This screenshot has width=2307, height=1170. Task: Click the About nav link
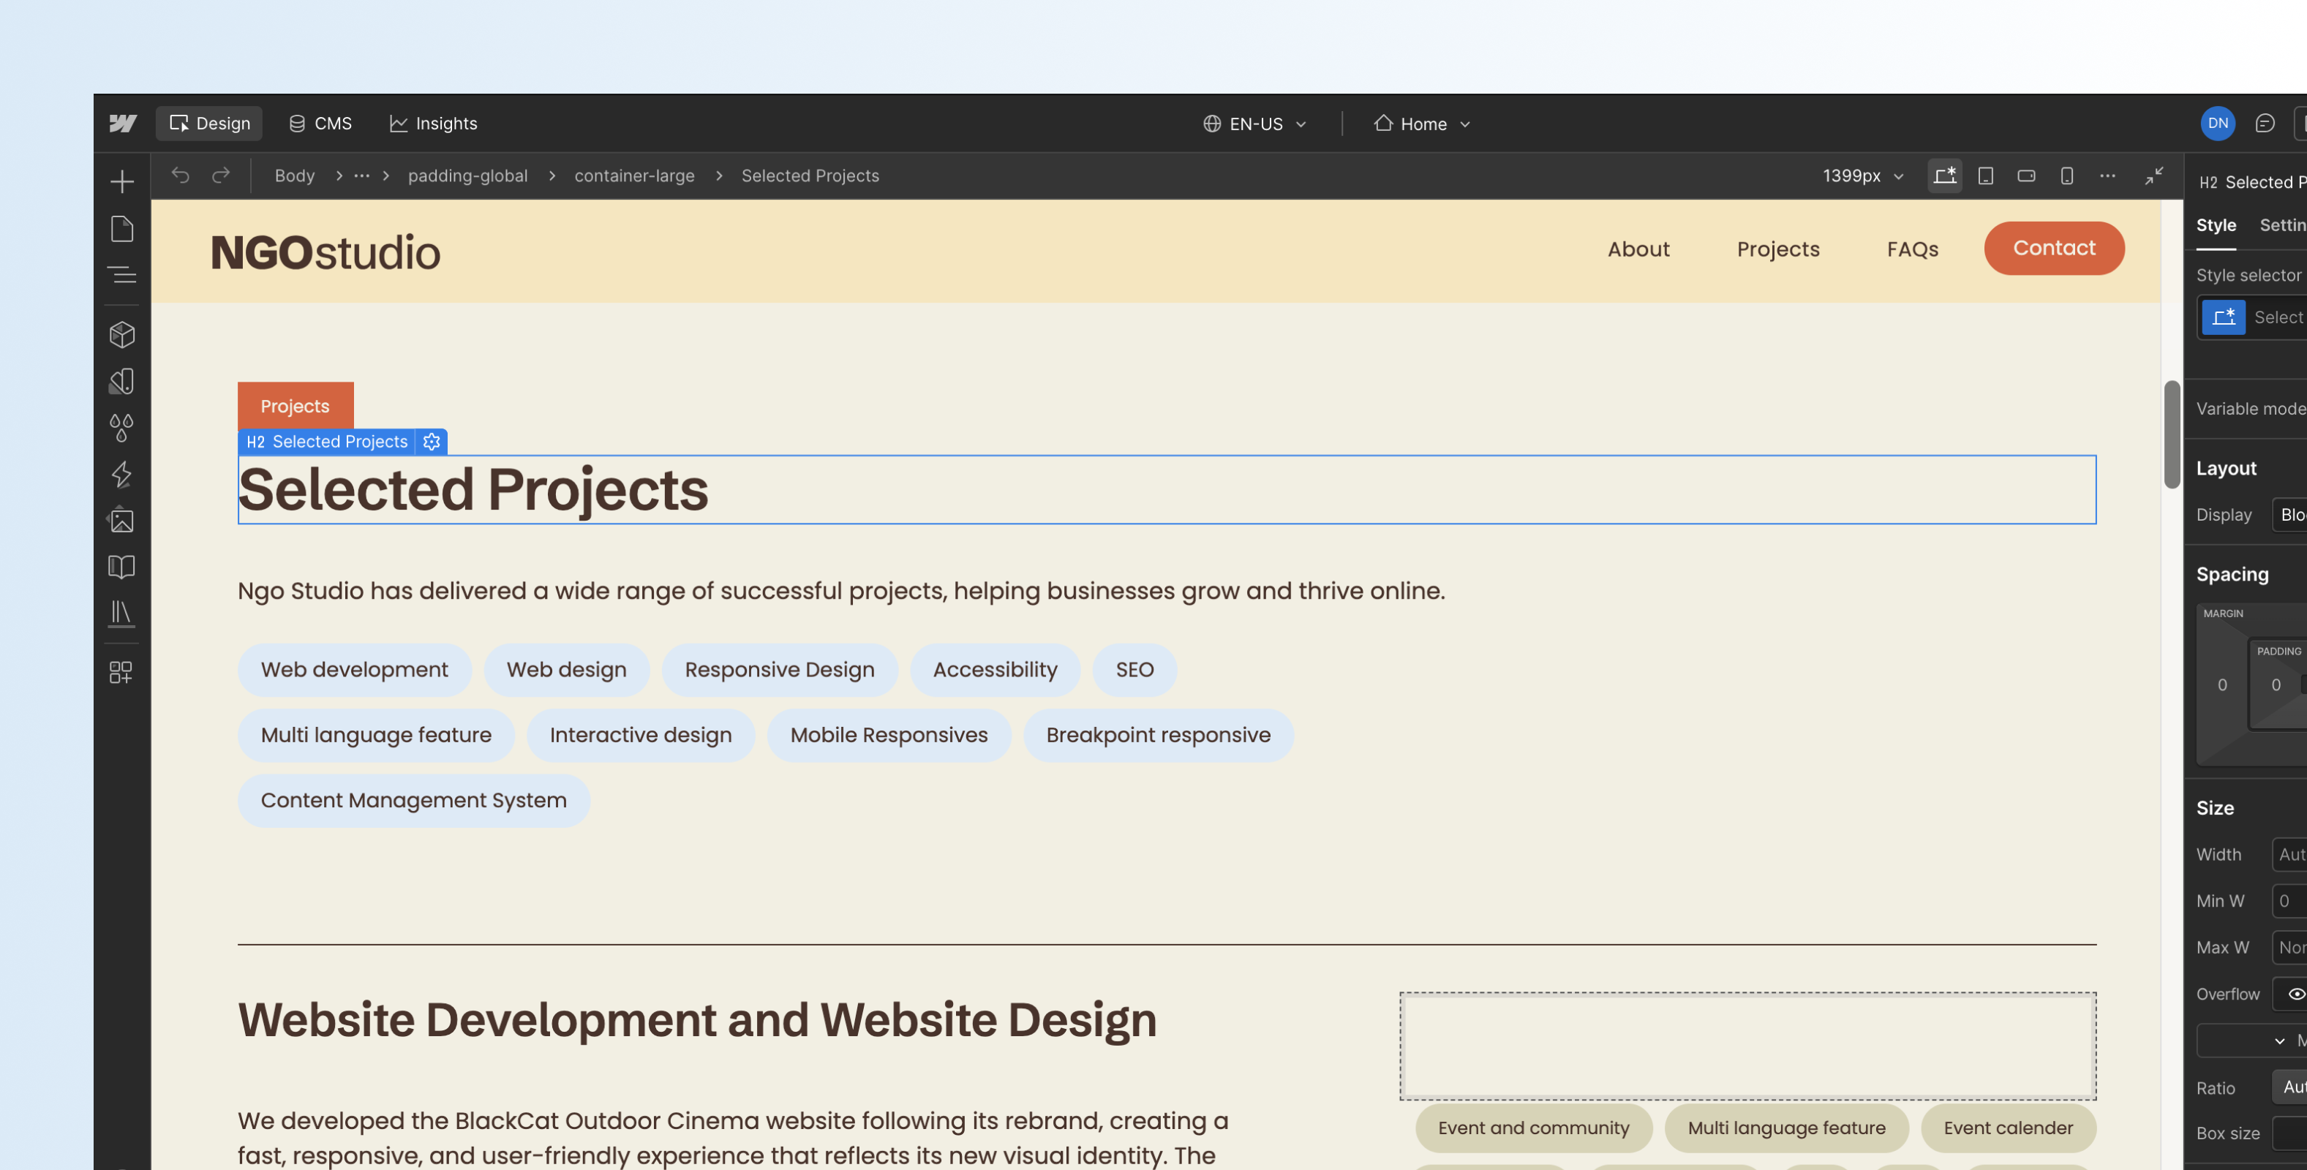coord(1638,249)
